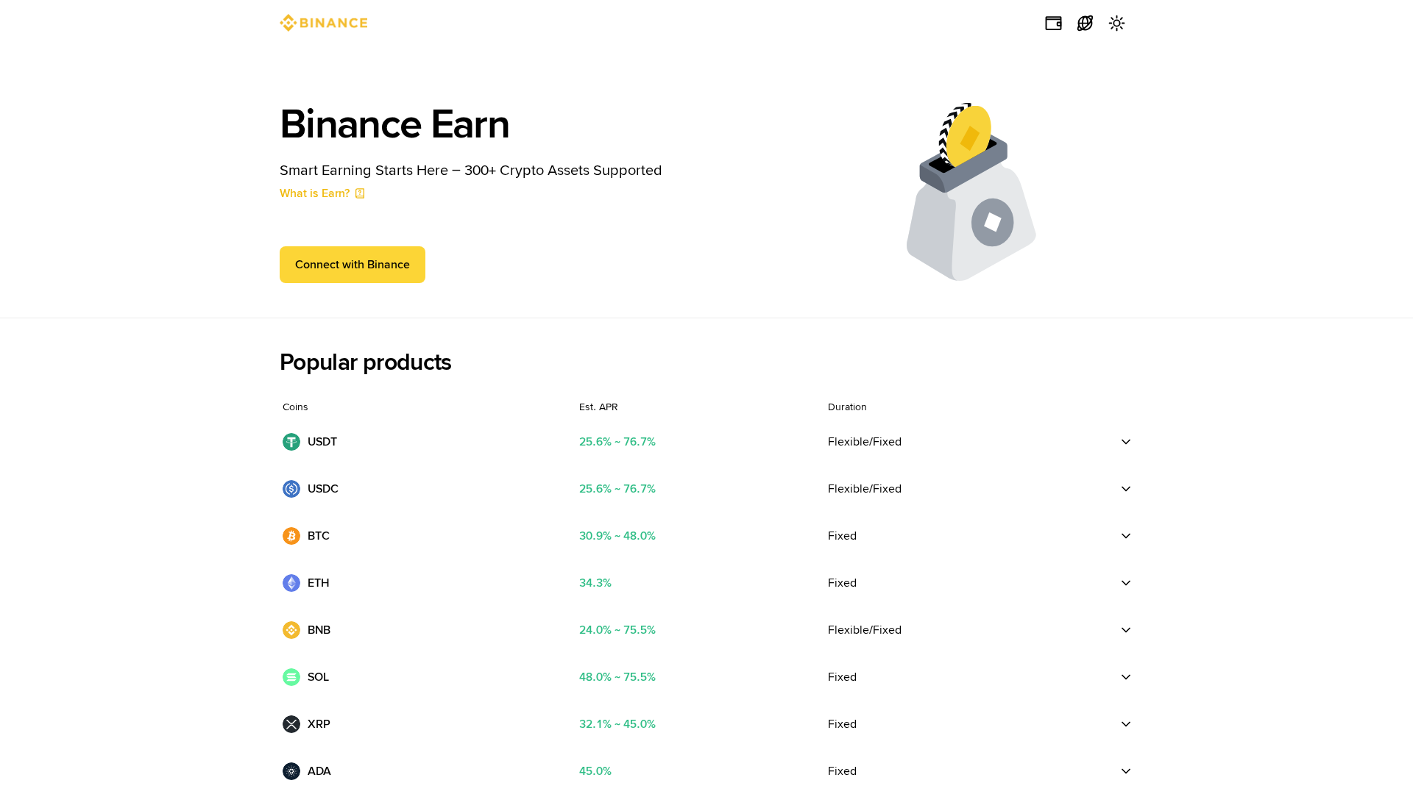Image resolution: width=1413 pixels, height=794 pixels.
Task: Click SOL's 48.0% ~ 75.5% APR
Action: click(617, 677)
